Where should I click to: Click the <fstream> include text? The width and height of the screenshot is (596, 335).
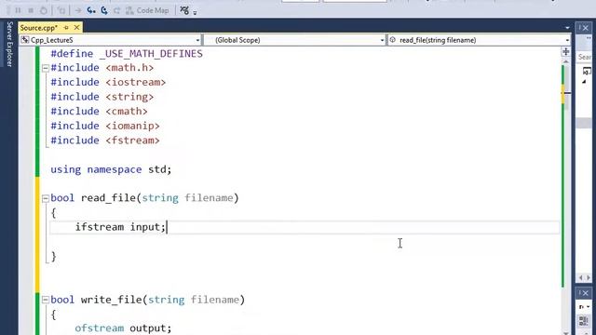tap(132, 141)
